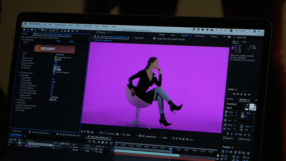
Task: Toggle the Ligatures checkbox
Action: 224,138
